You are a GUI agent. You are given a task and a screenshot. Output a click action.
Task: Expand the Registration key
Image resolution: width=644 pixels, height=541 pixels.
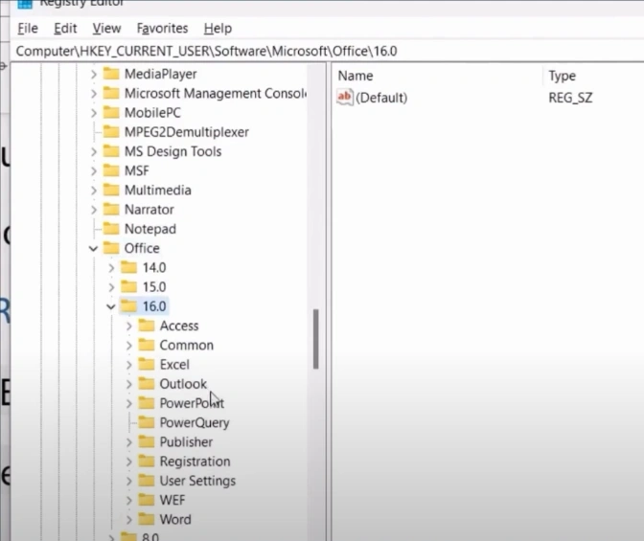[129, 462]
